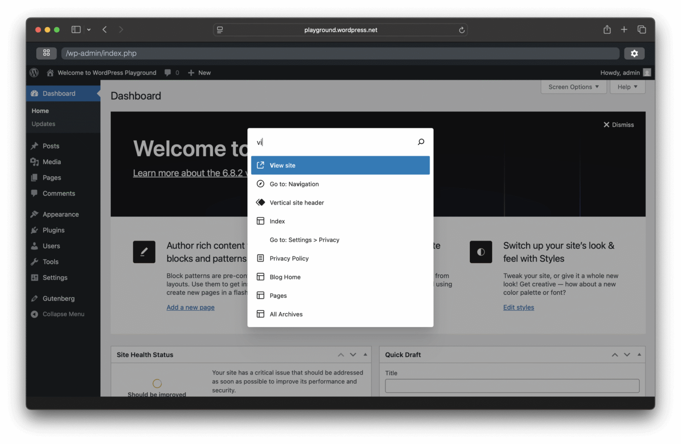Click the search magnifier icon in command palette
Viewport: 681px width, 444px height.
(x=421, y=142)
